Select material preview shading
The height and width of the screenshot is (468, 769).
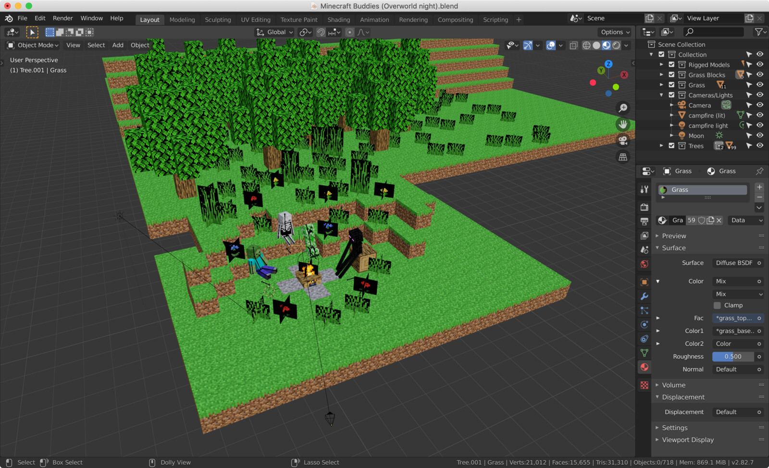tap(607, 45)
